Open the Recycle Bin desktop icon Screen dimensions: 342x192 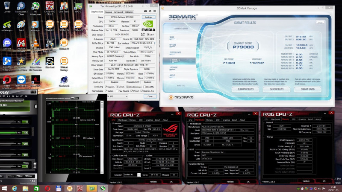click(7, 7)
